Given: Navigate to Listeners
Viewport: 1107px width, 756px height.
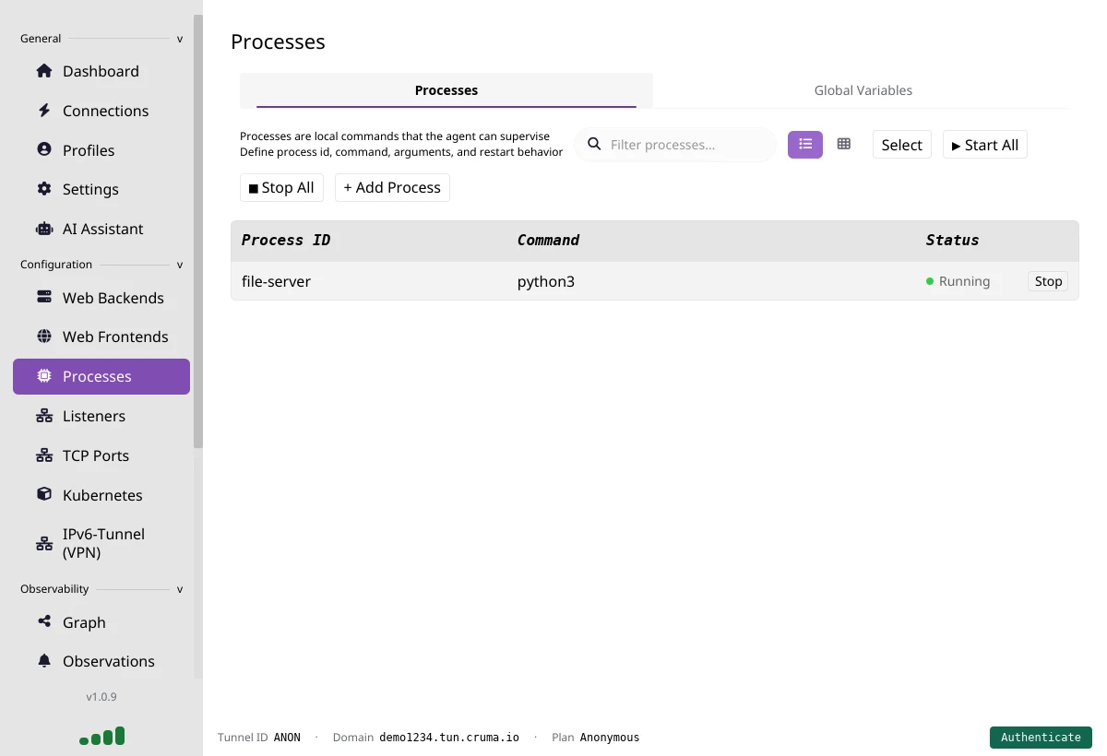Looking at the screenshot, I should (101, 416).
